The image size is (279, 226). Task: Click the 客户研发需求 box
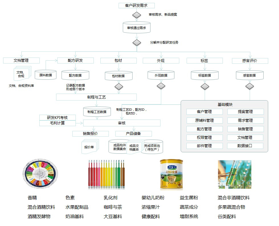click(137, 5)
